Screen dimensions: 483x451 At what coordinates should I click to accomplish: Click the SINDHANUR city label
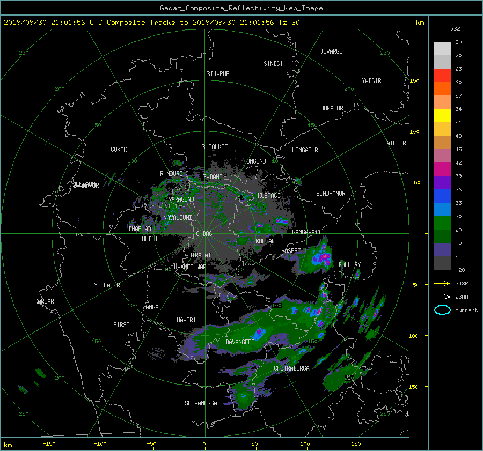(x=331, y=194)
